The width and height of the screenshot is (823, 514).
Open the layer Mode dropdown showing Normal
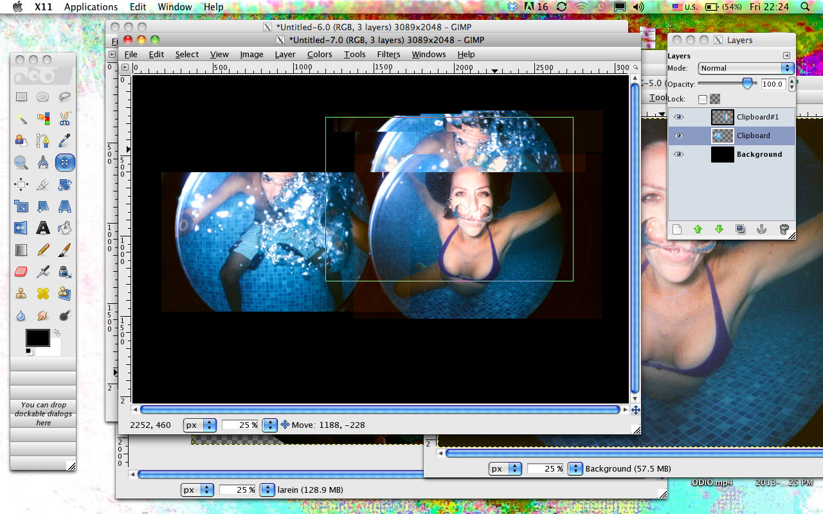point(746,68)
